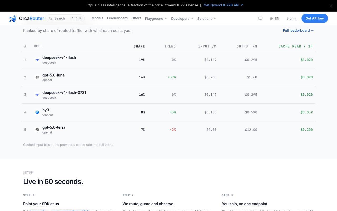This screenshot has width=337, height=211.
Task: Click the $2.00 input price
Action: pos(211,130)
